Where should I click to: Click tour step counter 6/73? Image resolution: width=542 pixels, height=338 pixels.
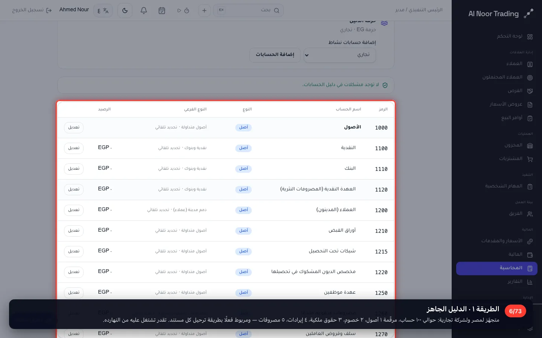coord(515,311)
